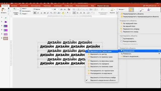Click the numbered list icon
The width and height of the screenshot is (161, 91).
(78, 9)
